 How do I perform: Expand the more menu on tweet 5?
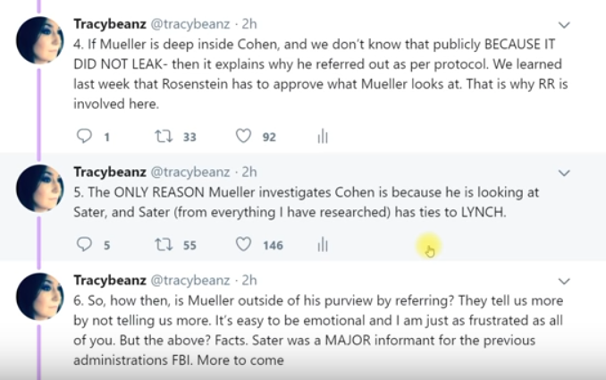[564, 172]
